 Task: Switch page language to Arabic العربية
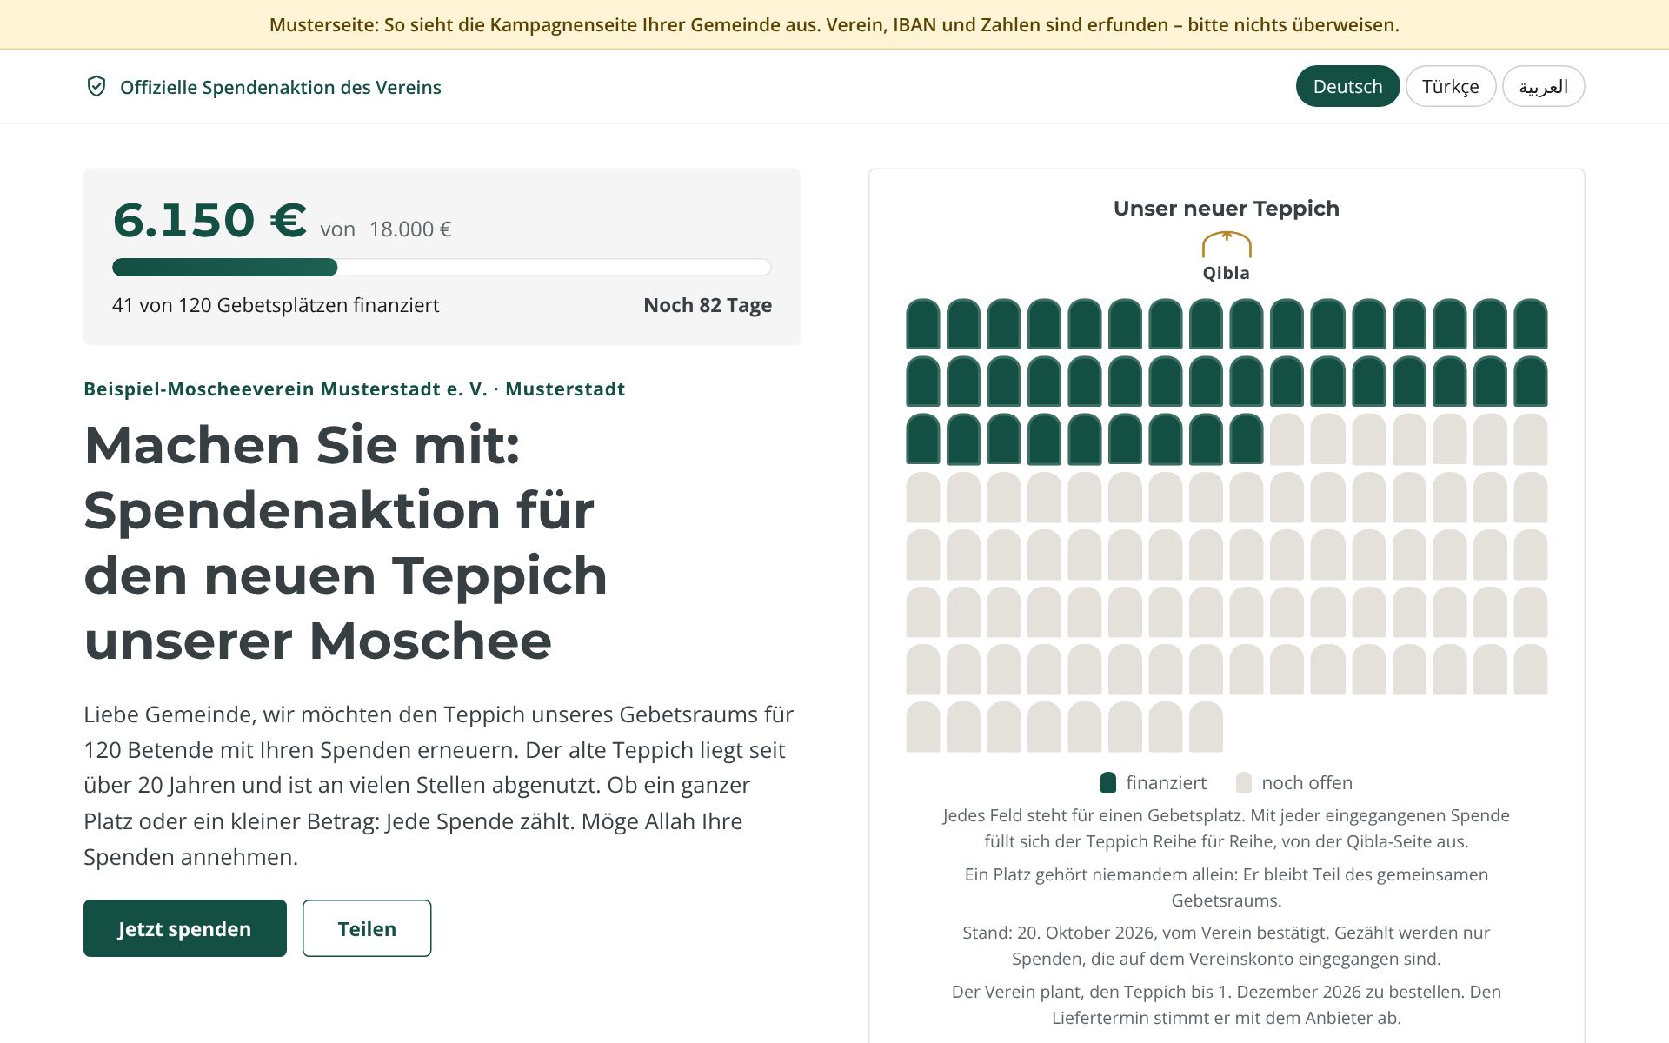(1543, 86)
